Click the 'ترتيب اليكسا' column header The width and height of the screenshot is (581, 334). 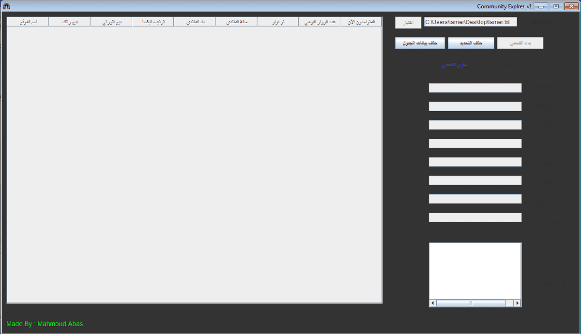(153, 22)
